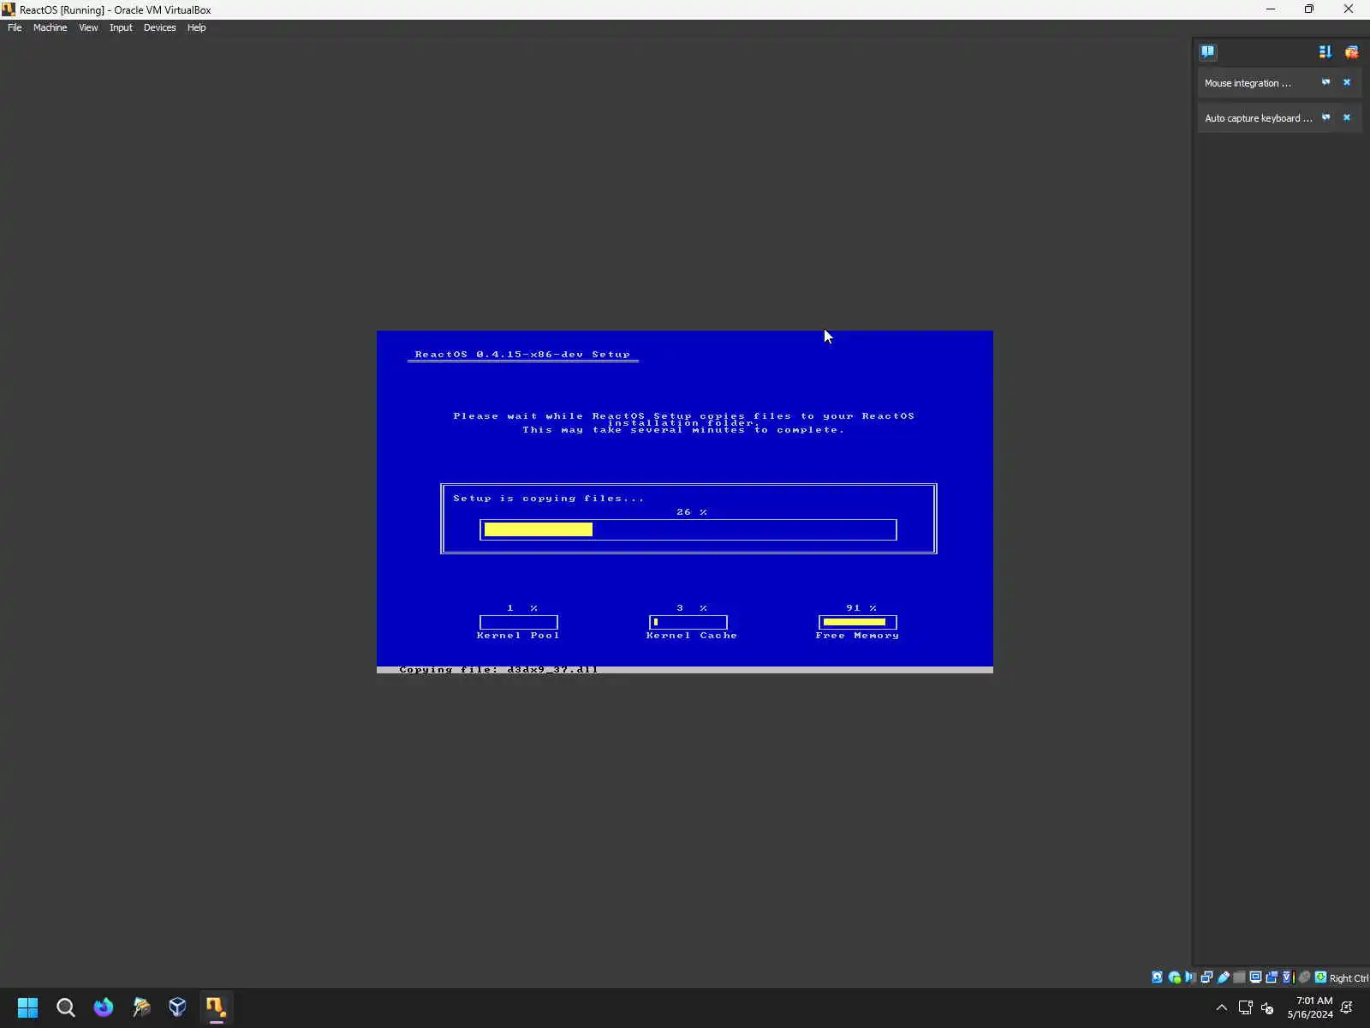Restore down the VirtualBox window
Viewport: 1370px width, 1028px height.
click(x=1309, y=9)
